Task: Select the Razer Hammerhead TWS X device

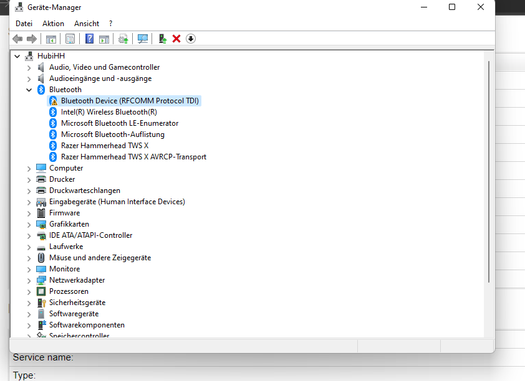Action: [105, 146]
